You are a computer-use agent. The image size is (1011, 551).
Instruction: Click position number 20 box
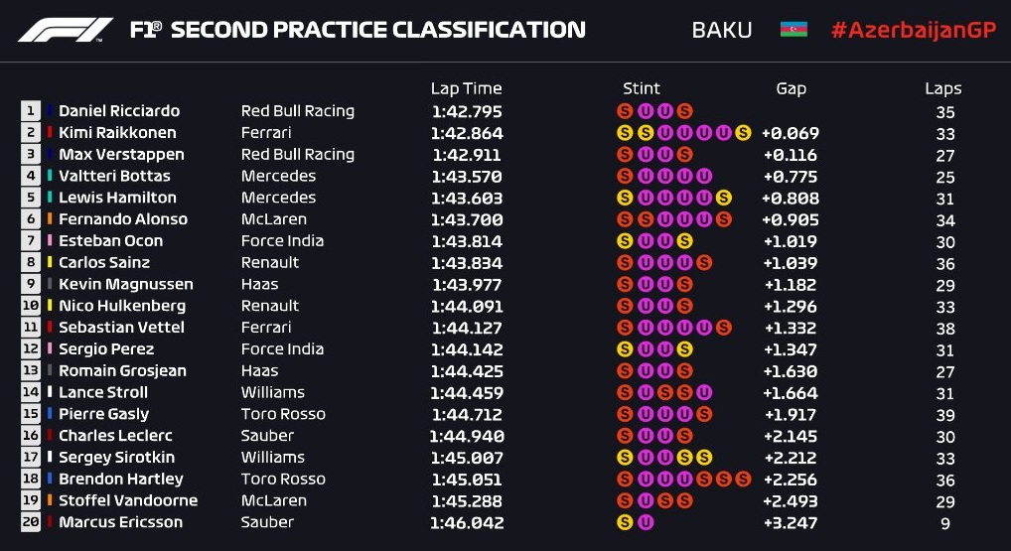pos(31,522)
